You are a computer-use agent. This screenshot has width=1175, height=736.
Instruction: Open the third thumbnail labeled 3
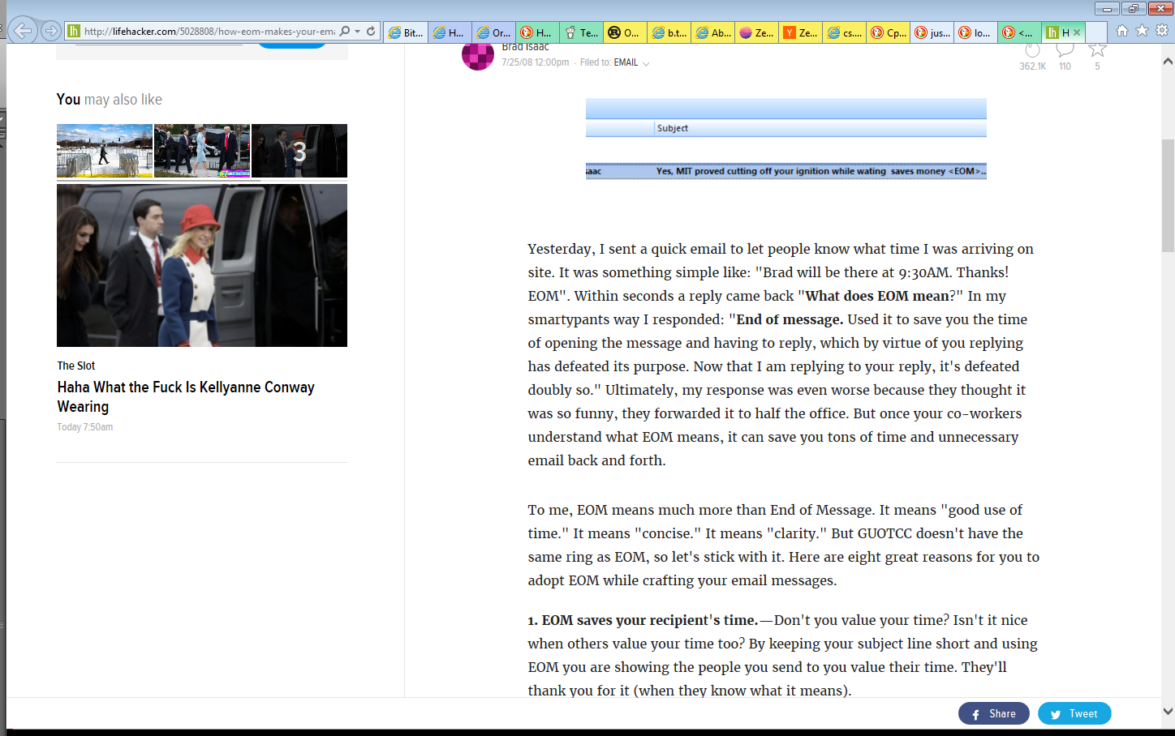pyautogui.click(x=299, y=151)
